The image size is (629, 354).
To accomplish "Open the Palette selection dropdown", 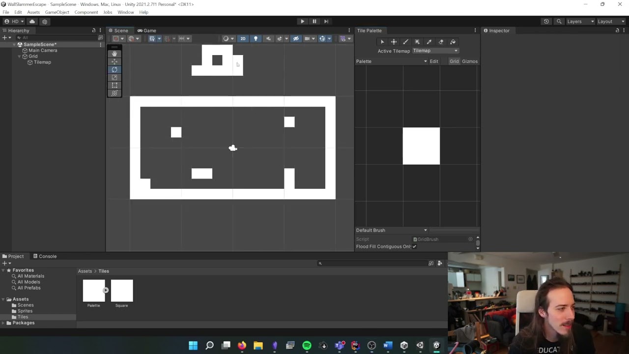I will 392,61.
